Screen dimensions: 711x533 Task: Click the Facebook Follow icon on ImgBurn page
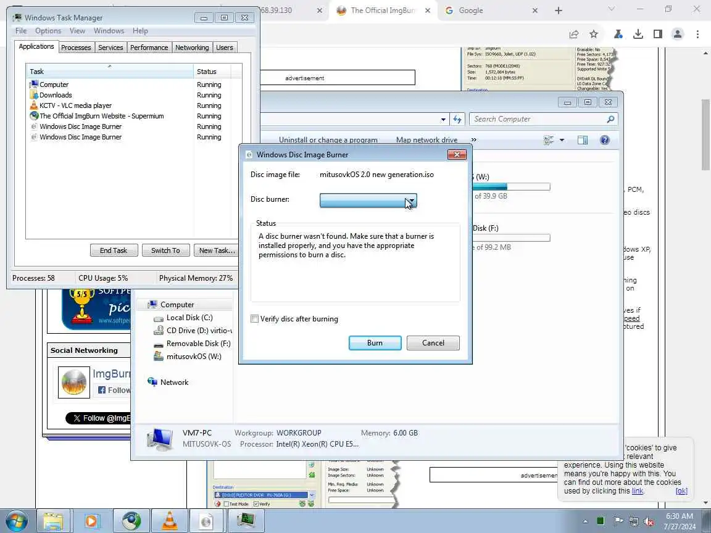102,390
